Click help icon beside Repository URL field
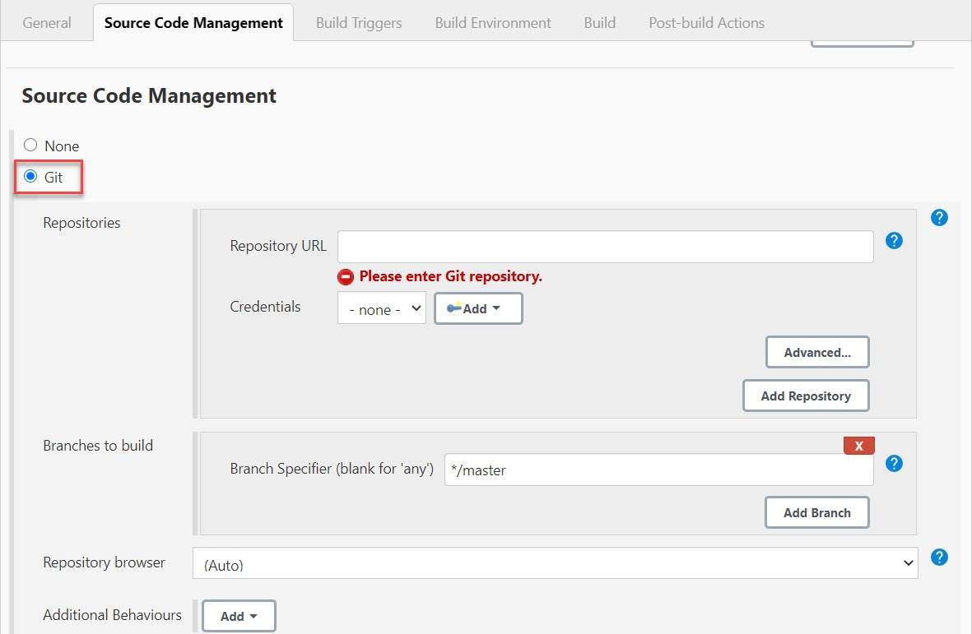The width and height of the screenshot is (972, 634). coord(895,241)
